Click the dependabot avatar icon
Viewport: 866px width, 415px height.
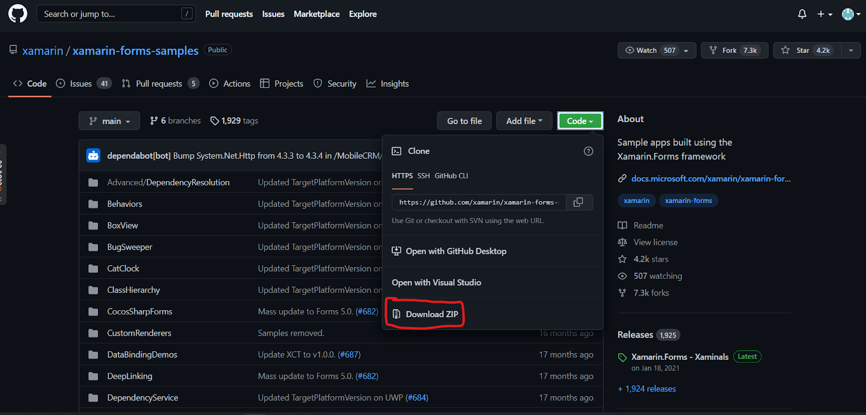(94, 156)
